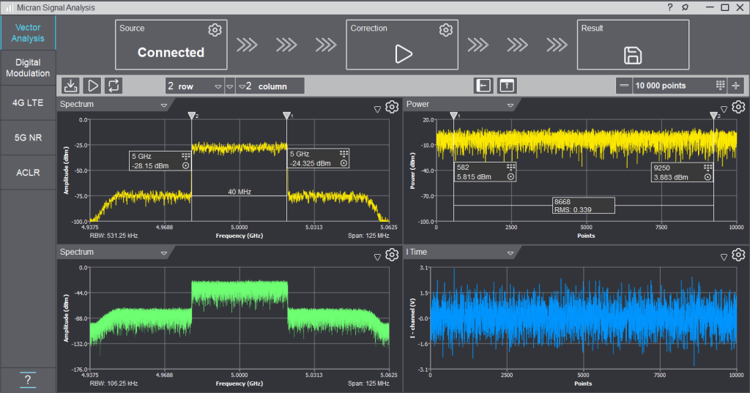
Task: Click the align-left layout icon
Action: pos(483,86)
